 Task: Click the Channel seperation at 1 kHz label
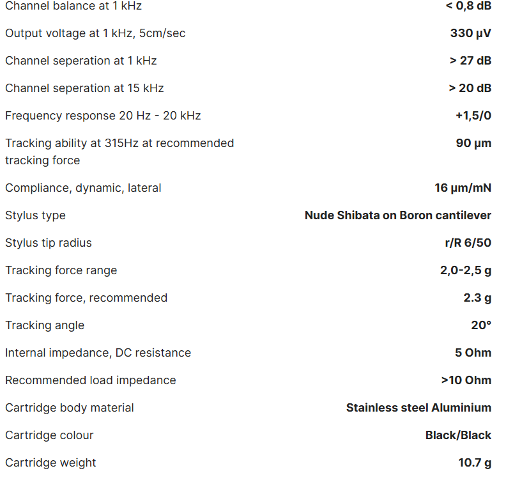click(x=80, y=60)
